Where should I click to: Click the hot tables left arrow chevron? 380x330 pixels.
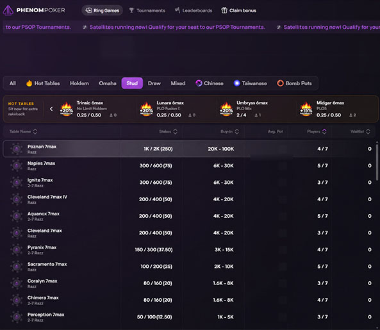51,109
